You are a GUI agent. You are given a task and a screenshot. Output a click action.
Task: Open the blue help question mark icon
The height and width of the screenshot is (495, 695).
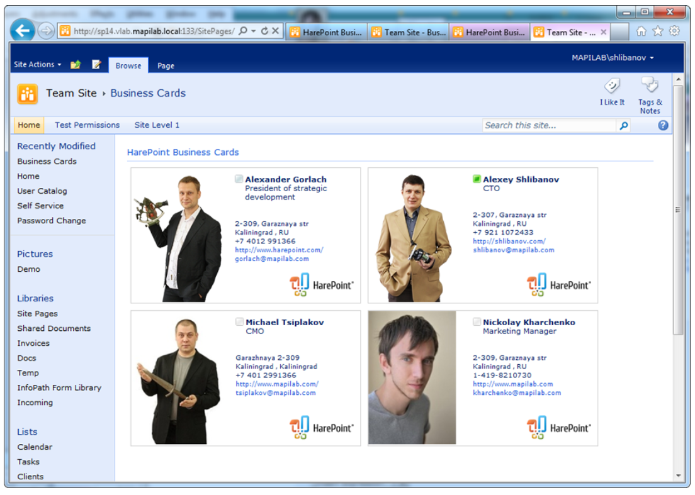point(663,125)
